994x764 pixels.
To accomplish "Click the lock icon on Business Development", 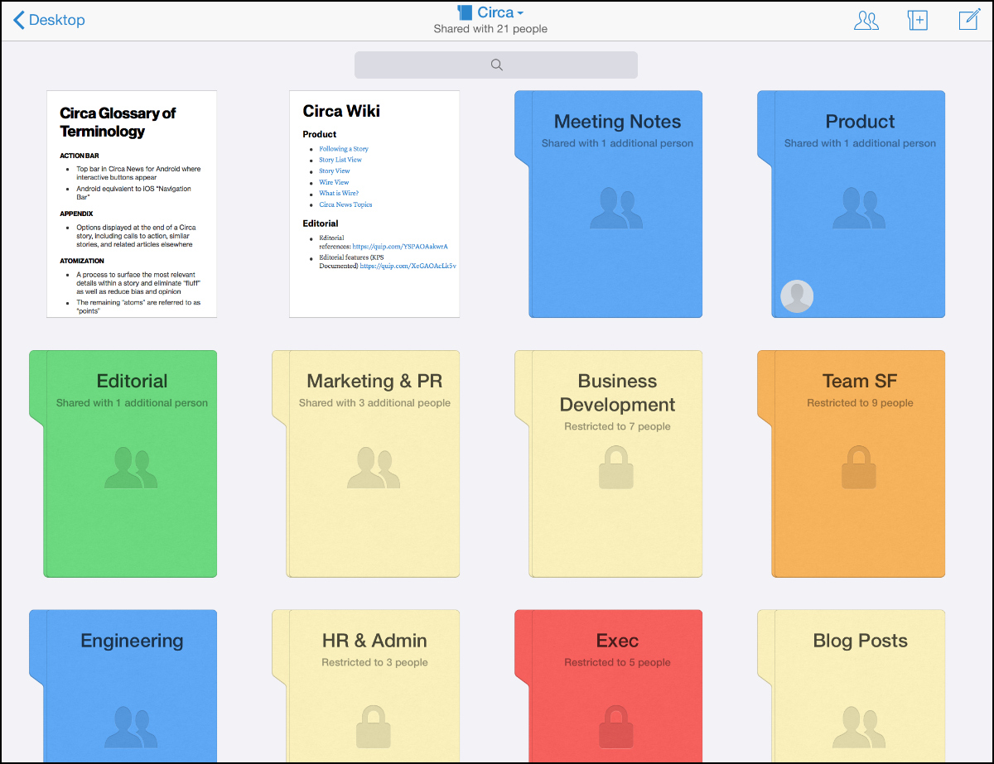I will [615, 468].
